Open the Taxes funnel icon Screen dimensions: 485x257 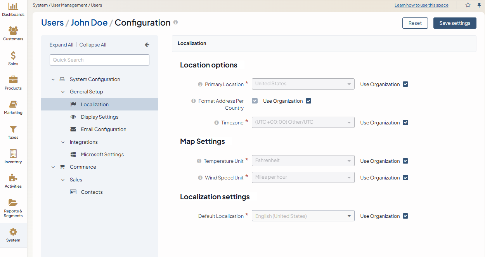[13, 129]
